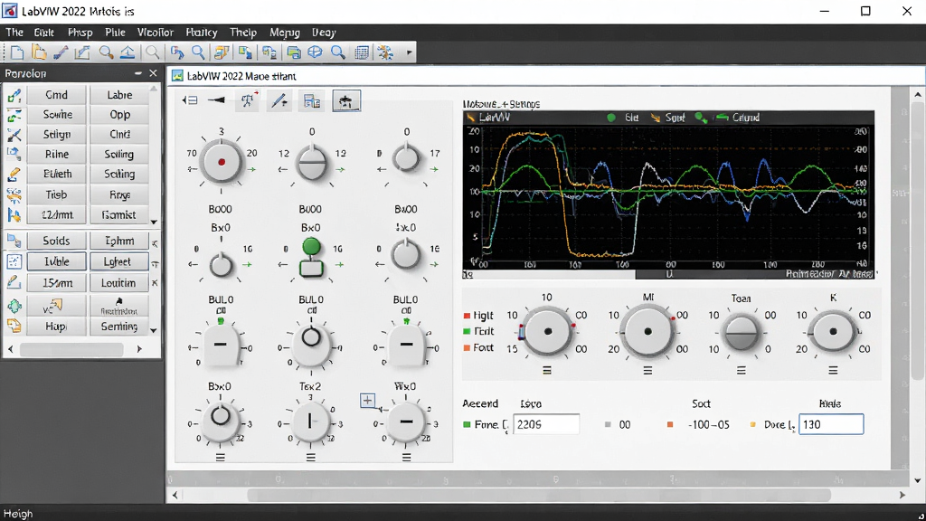Click the palette icon beside the Gmd button
This screenshot has width=926, height=521.
click(x=14, y=95)
